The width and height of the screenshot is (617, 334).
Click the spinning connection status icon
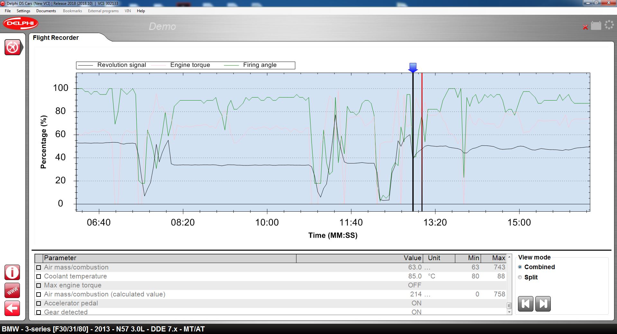(x=609, y=25)
